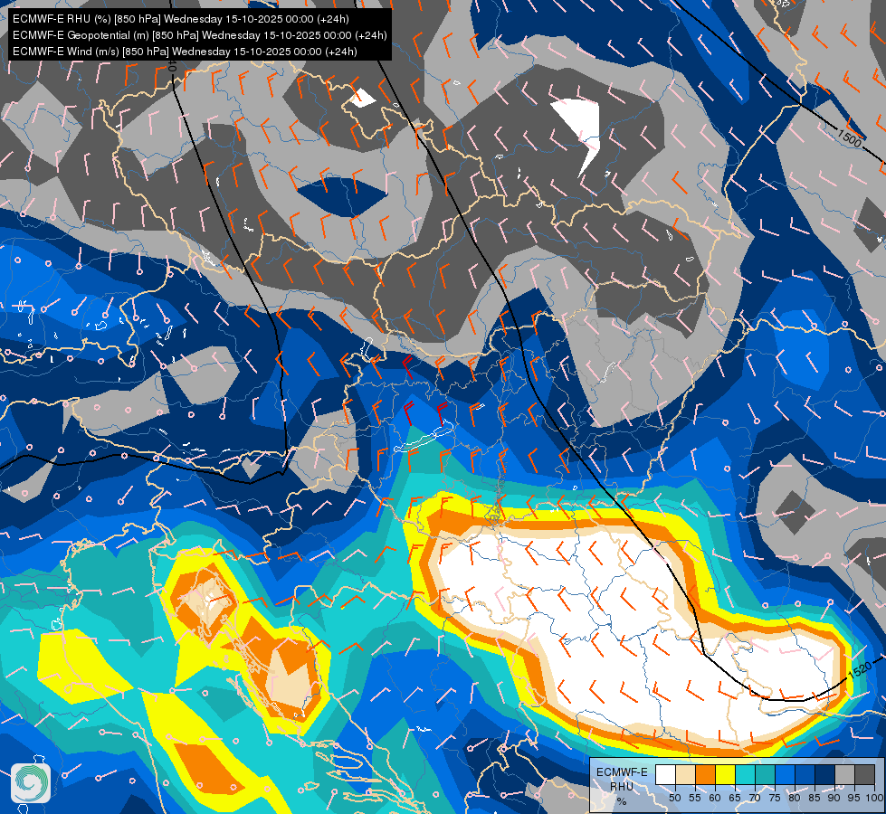Image resolution: width=886 pixels, height=814 pixels.
Task: Click the legend tick value 100
Action: (x=874, y=798)
